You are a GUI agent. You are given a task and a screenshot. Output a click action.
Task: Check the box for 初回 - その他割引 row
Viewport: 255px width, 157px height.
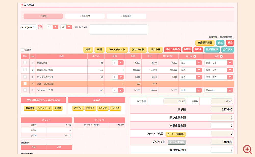coord(25,83)
